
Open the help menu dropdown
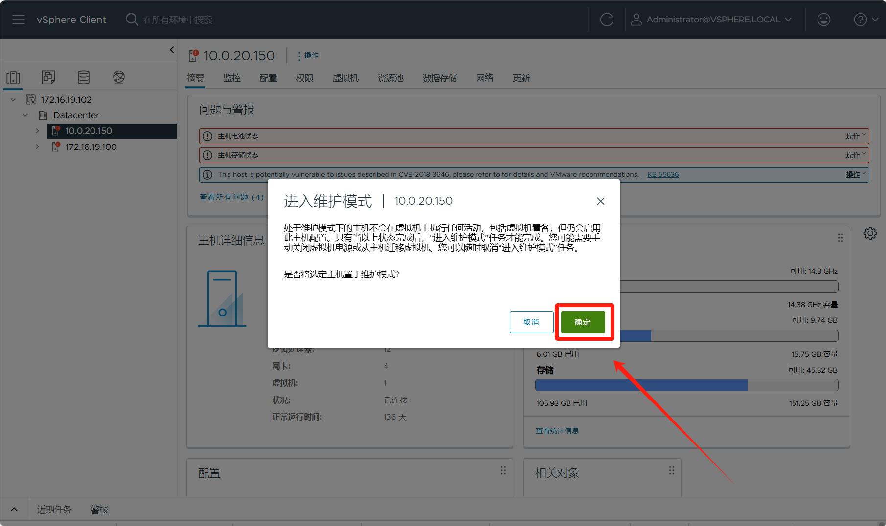(865, 20)
